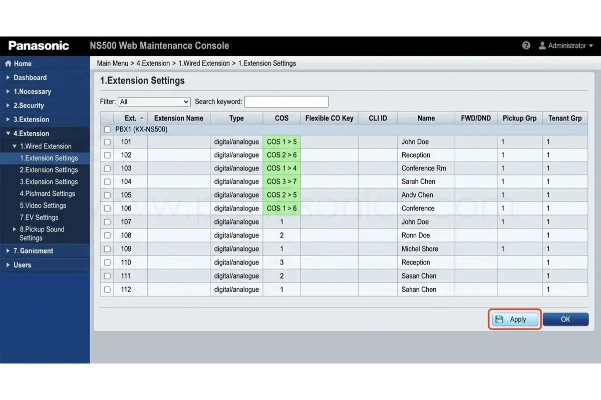
Task: Tick the checkbox for extension 112
Action: [107, 289]
